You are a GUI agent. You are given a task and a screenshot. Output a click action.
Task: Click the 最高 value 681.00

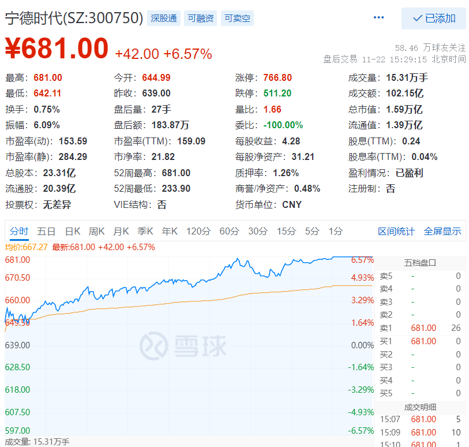click(x=48, y=78)
